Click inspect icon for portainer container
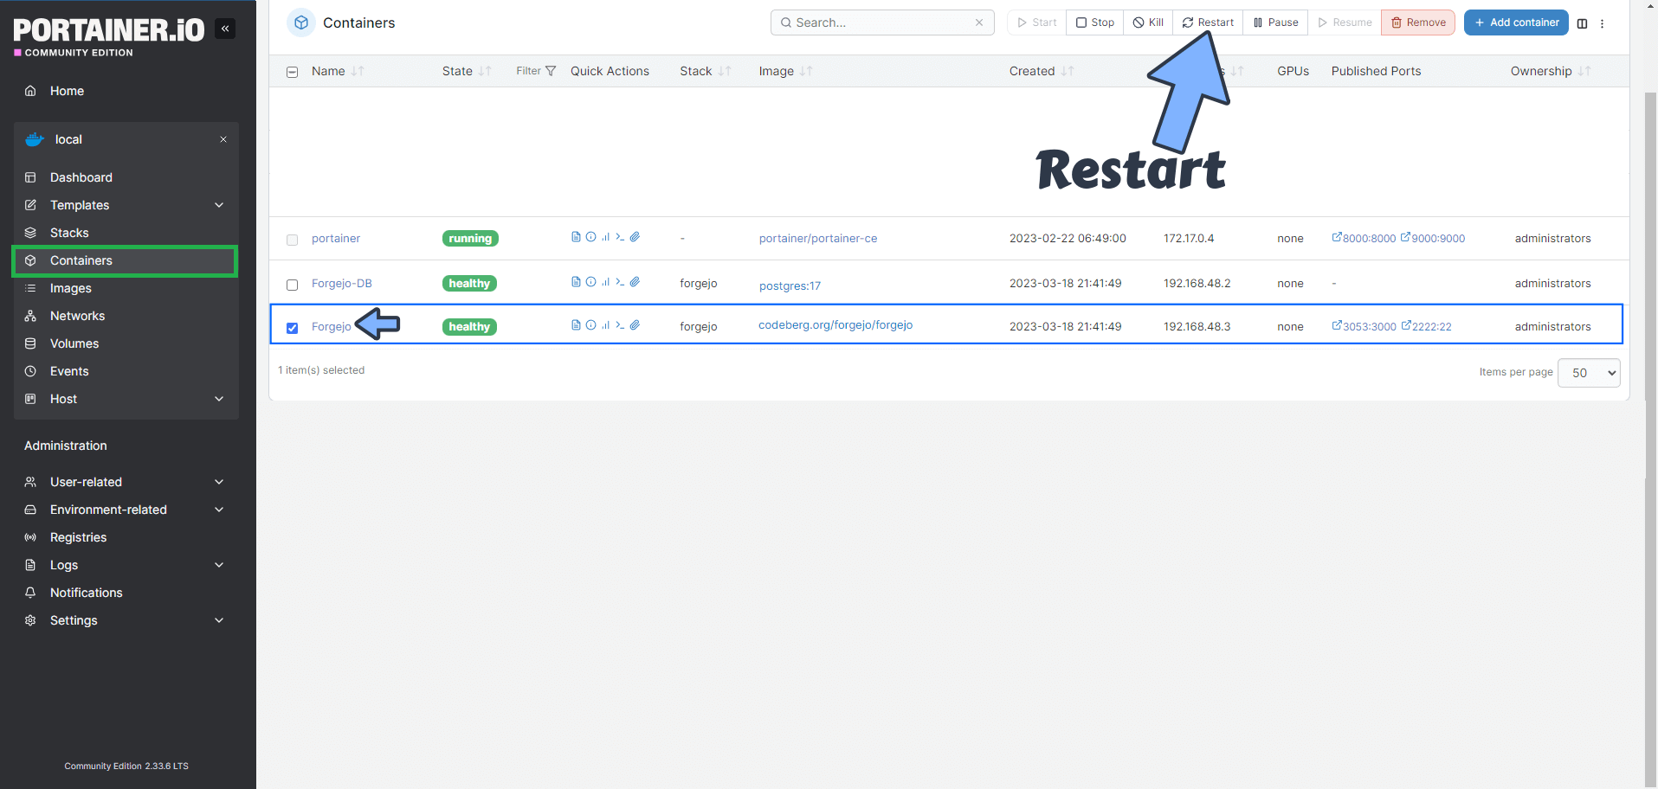 point(590,237)
